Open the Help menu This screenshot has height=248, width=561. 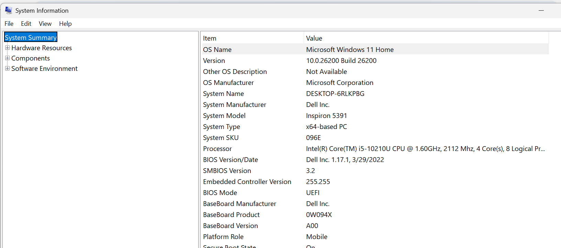65,24
